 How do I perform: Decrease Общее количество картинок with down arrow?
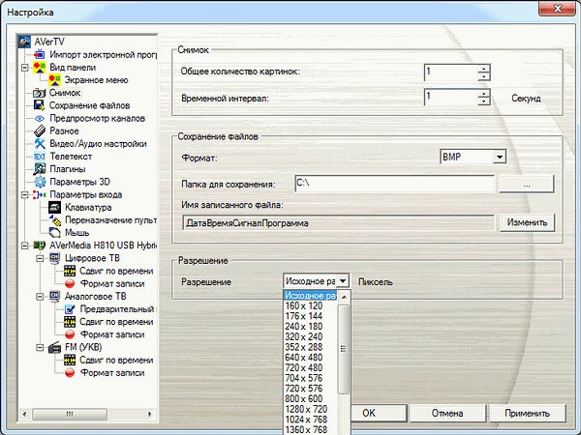click(x=484, y=76)
